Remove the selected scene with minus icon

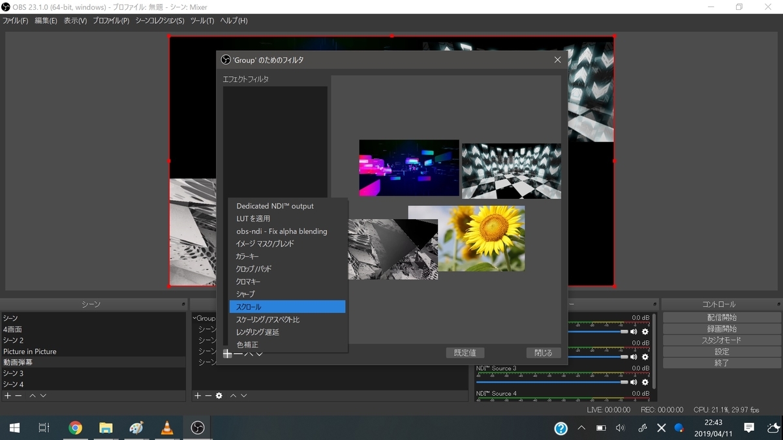(x=18, y=396)
